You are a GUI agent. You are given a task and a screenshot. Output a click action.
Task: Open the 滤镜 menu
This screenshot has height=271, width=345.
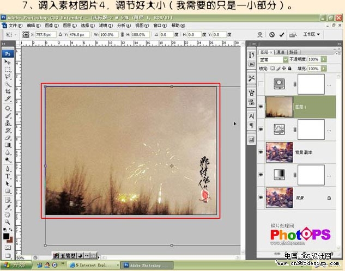coord(106,26)
